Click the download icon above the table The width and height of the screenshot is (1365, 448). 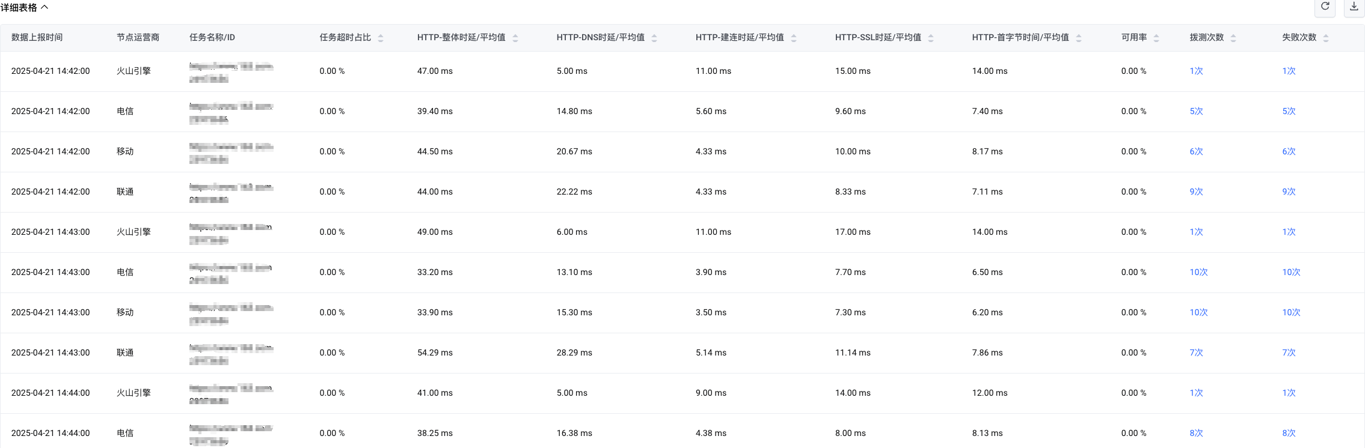pos(1354,7)
